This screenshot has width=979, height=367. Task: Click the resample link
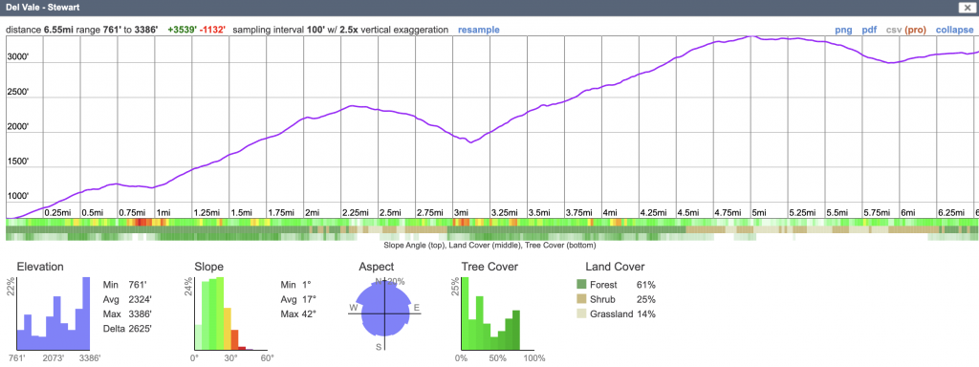pyautogui.click(x=478, y=30)
